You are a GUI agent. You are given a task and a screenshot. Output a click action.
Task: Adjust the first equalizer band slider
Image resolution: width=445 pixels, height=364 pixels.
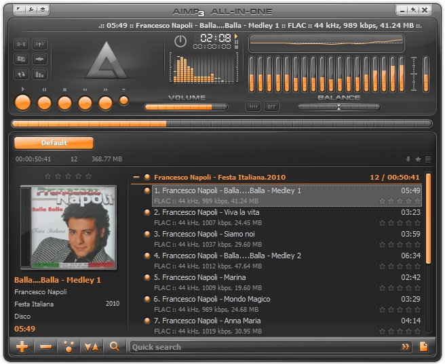pyautogui.click(x=252, y=75)
